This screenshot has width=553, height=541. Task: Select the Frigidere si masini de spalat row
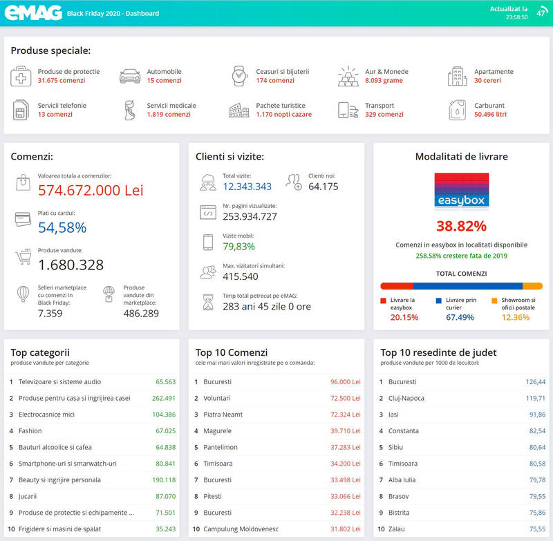92,529
